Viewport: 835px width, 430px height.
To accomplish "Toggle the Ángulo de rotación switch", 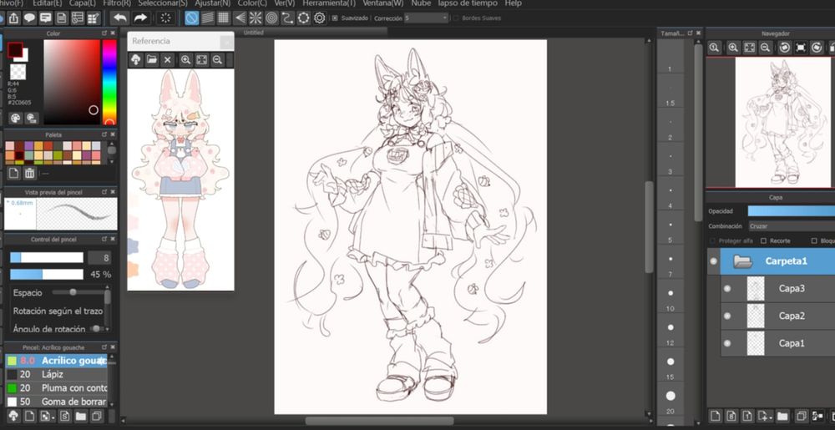I will click(x=96, y=328).
